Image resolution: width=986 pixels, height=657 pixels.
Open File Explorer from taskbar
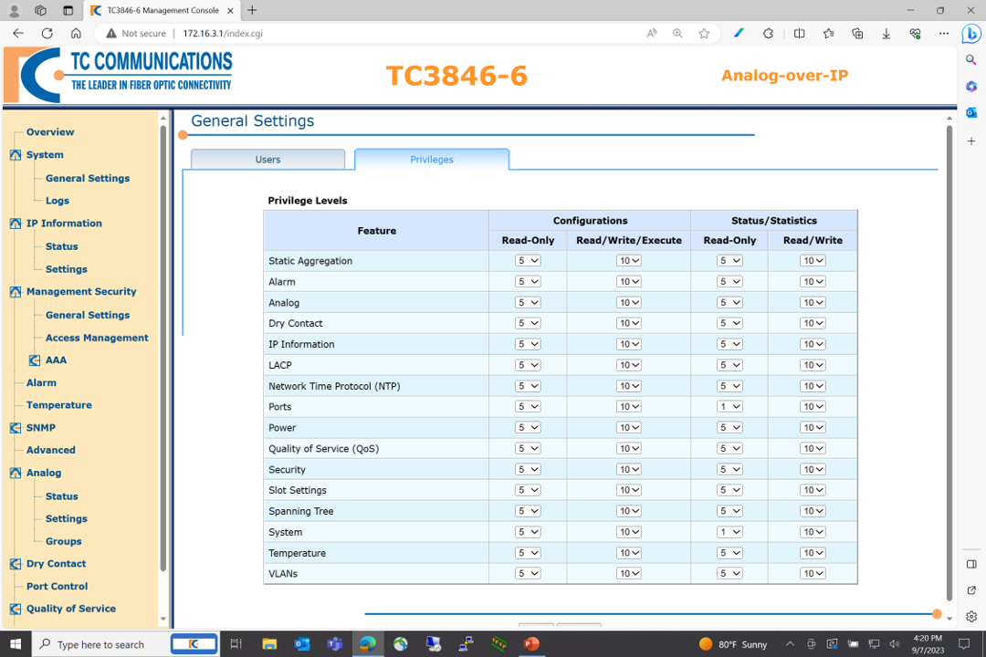(x=269, y=644)
